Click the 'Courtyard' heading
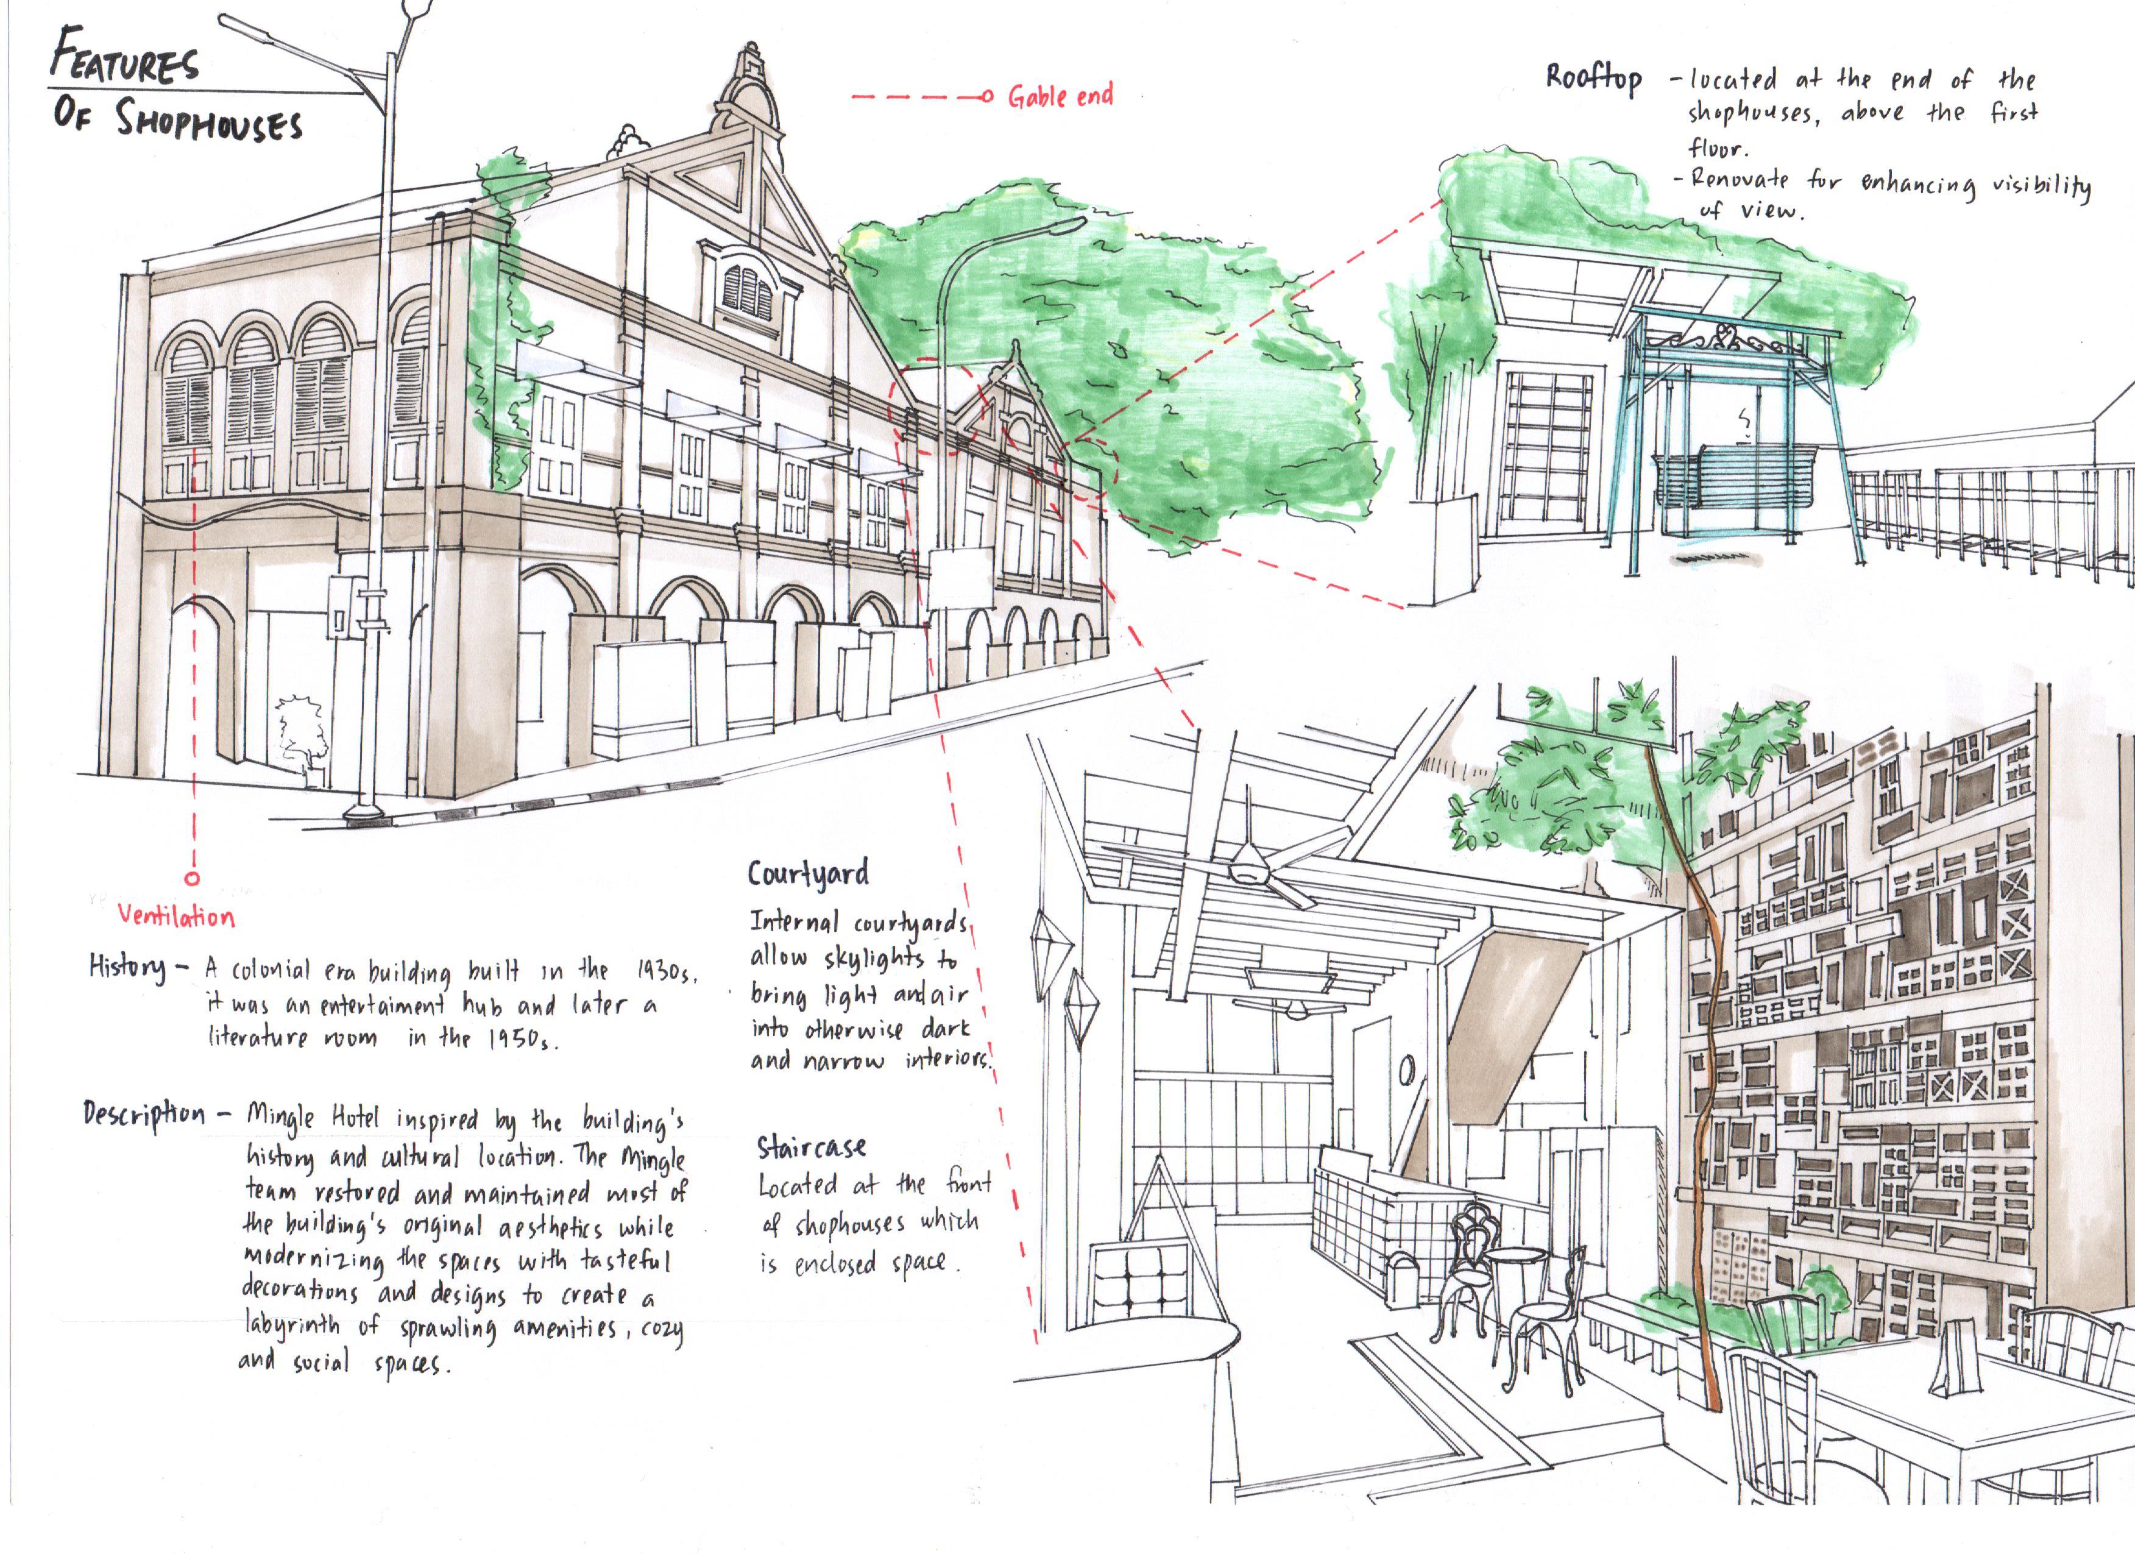 coord(808,873)
